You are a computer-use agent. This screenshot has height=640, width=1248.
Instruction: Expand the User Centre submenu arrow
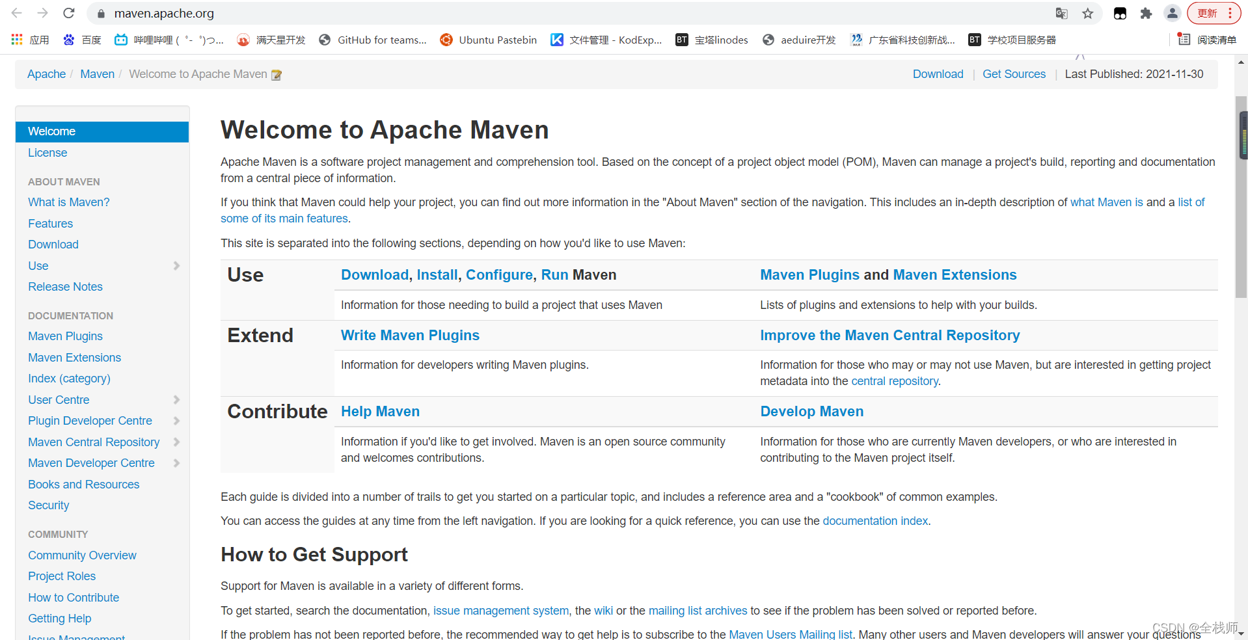click(x=176, y=399)
